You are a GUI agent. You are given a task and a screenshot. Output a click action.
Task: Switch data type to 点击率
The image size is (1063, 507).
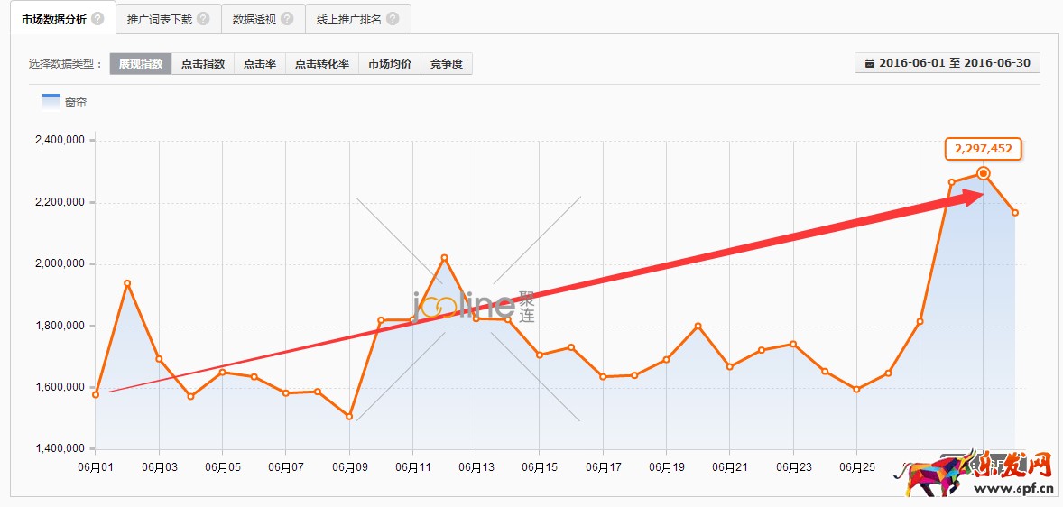(x=260, y=64)
